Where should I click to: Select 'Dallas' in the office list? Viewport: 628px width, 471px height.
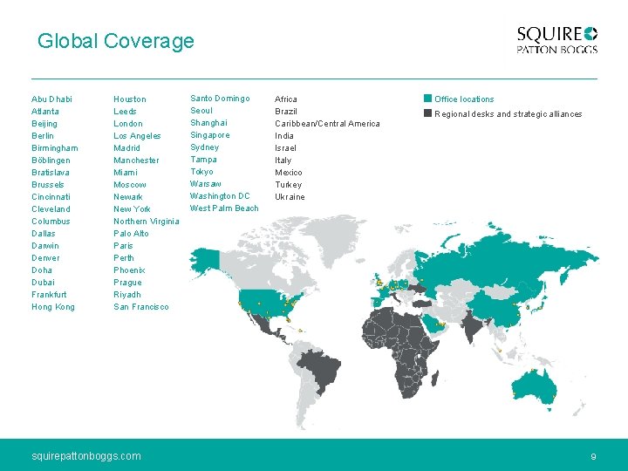(44, 234)
